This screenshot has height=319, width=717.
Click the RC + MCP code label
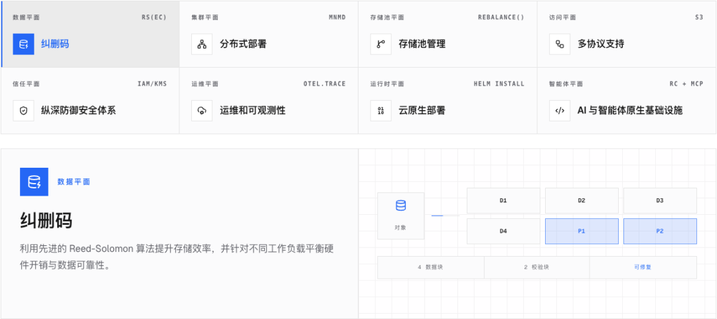tap(686, 84)
